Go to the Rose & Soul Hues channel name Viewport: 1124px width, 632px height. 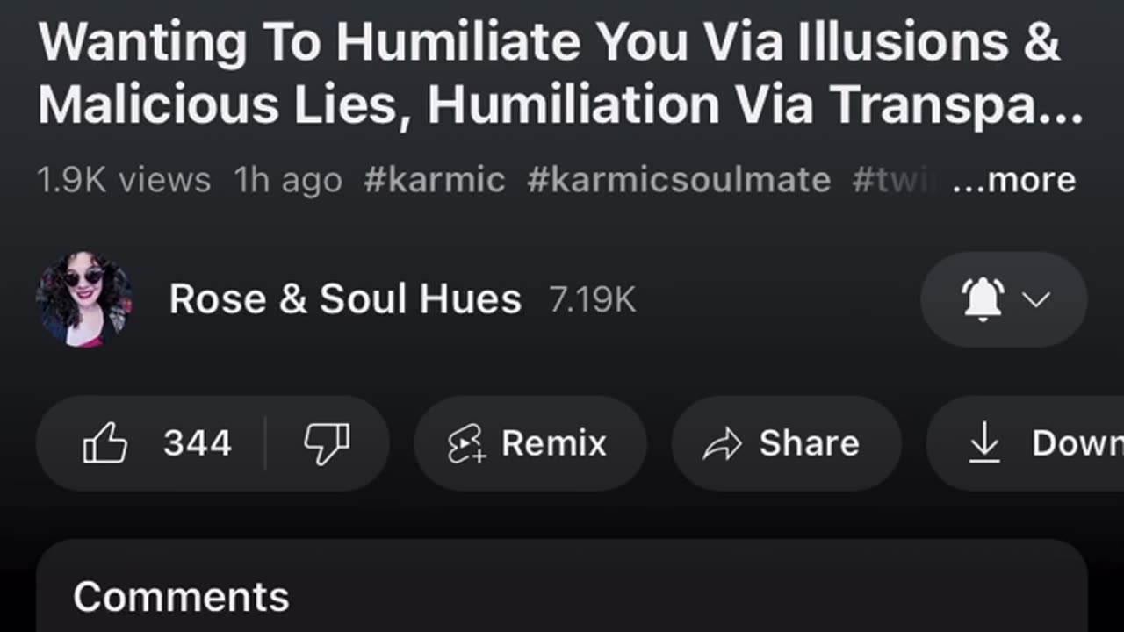(344, 299)
